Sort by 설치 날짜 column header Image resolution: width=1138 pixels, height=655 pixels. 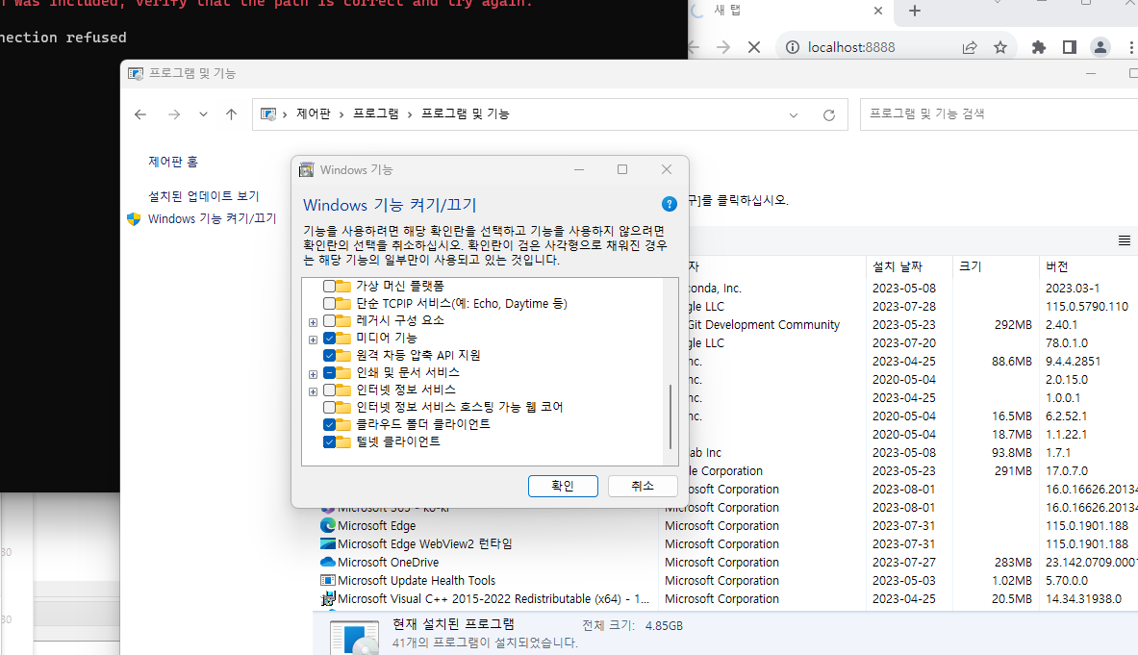(x=909, y=266)
